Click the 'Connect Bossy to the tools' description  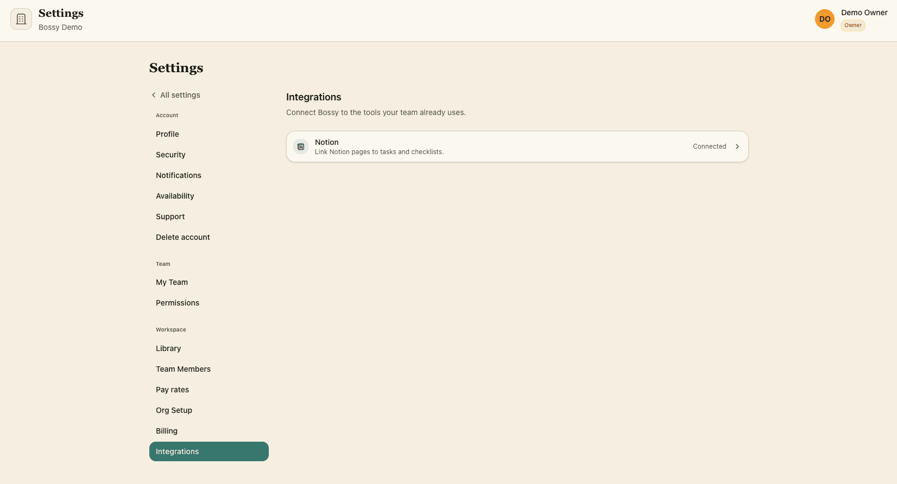point(376,112)
